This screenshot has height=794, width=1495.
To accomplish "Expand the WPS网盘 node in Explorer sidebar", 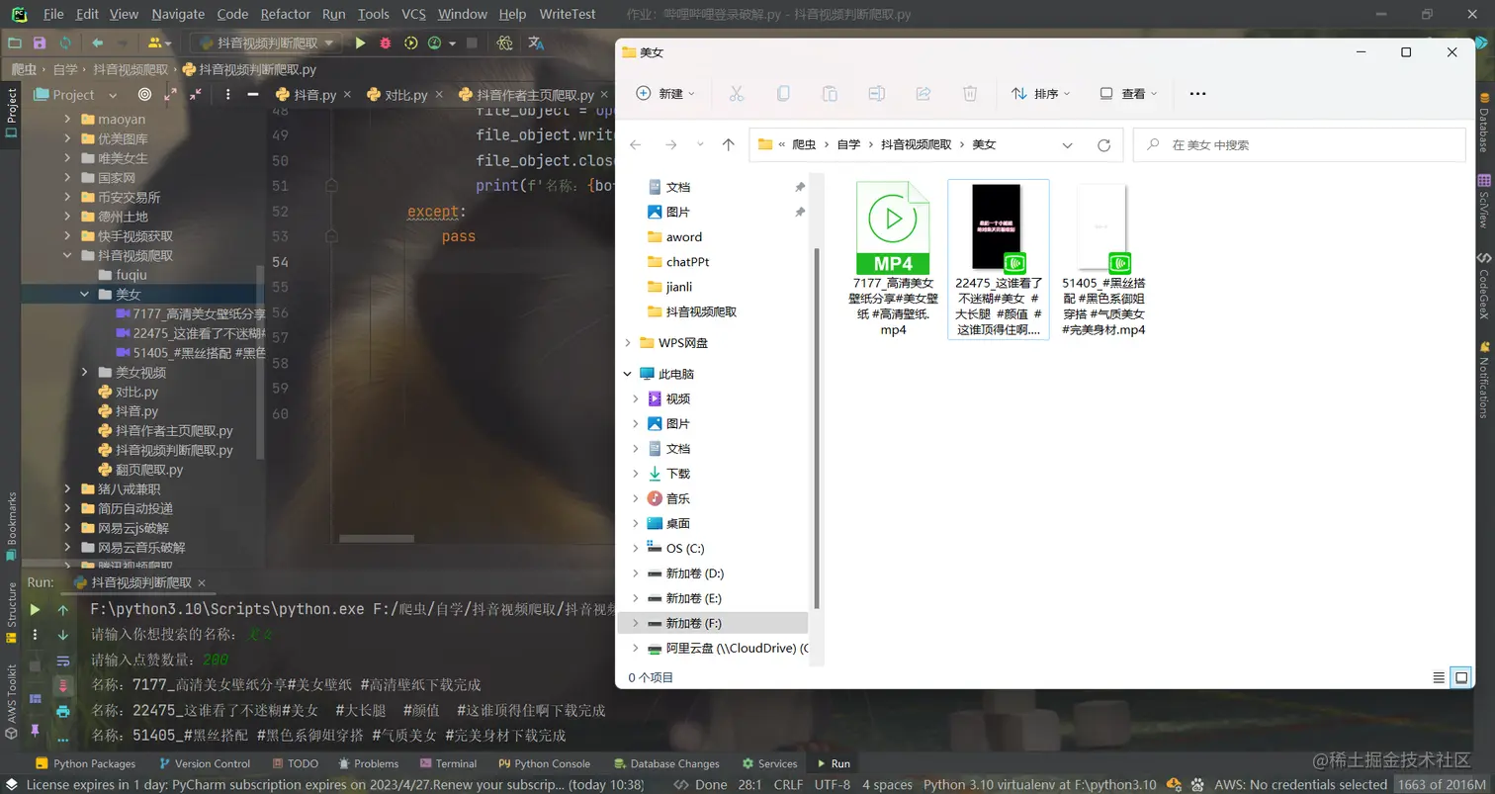I will point(628,343).
